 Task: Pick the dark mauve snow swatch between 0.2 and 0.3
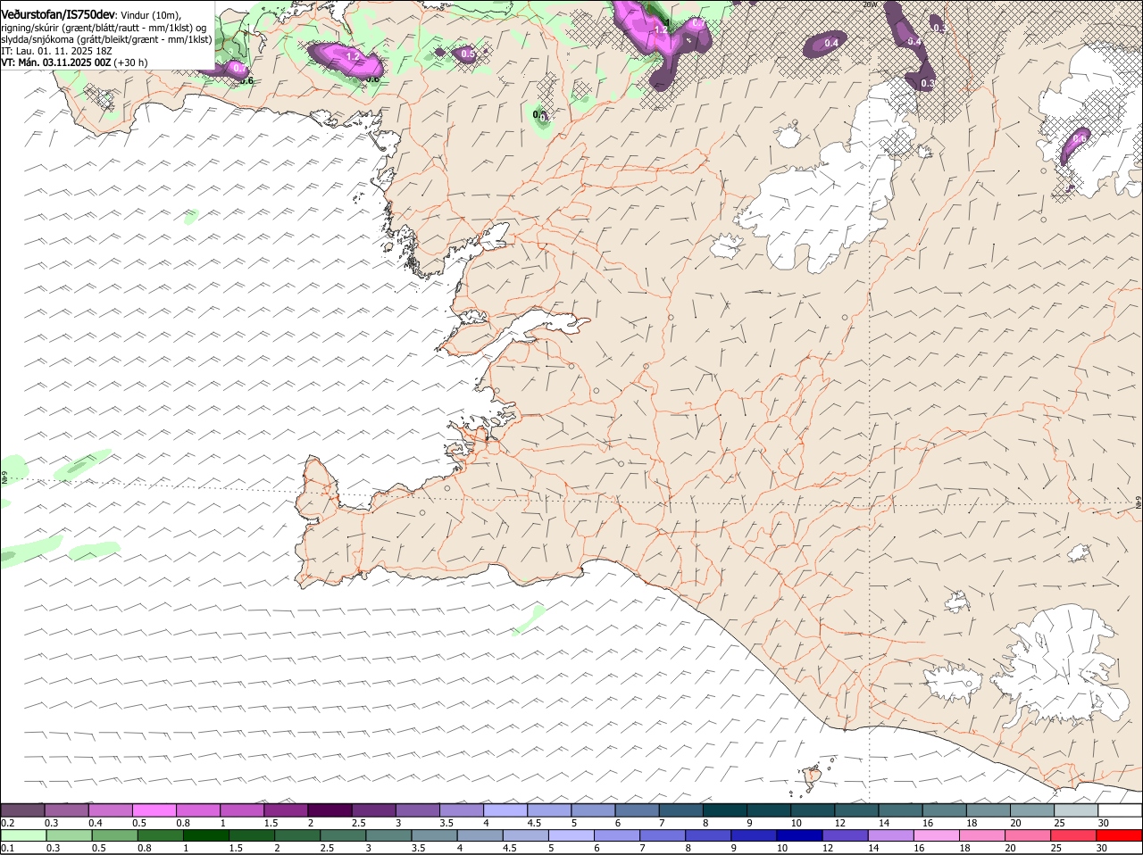[23, 810]
